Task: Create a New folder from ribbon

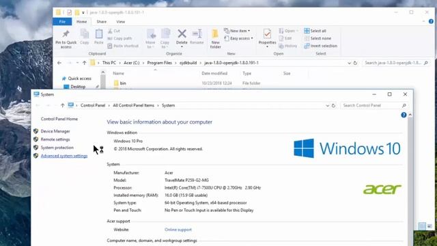Action: 216,38
